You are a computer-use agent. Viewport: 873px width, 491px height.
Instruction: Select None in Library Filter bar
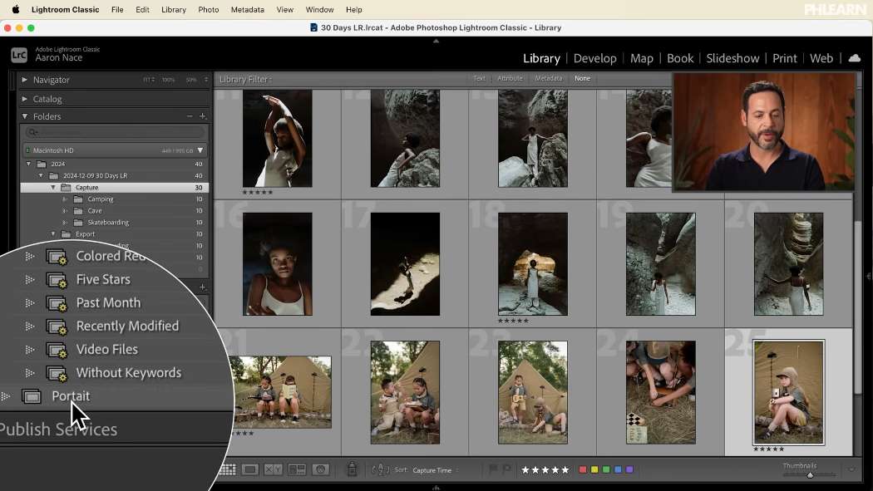[x=582, y=78]
